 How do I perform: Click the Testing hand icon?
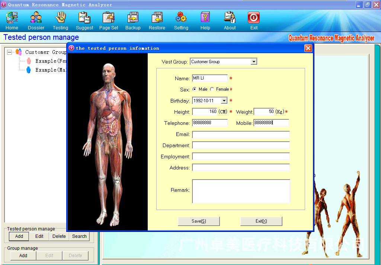pos(60,17)
